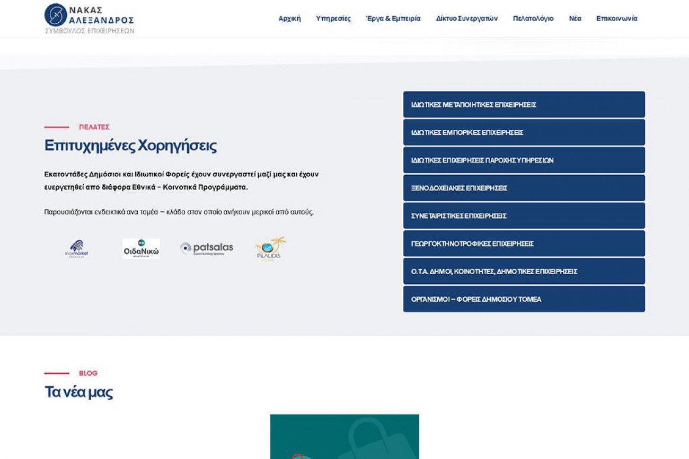
Task: Expand ΙΔΙΩΤΙΚΕΣ ΕΠΙΧΕΙΡΗΣΕΙΣ ΠΑΡΟΧΗΣ ΥΠΗΡΕΣΙΩΝ panel
Action: [524, 160]
